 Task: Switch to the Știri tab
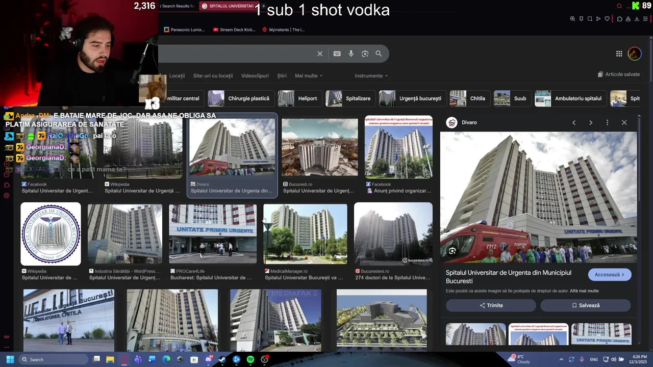click(282, 75)
